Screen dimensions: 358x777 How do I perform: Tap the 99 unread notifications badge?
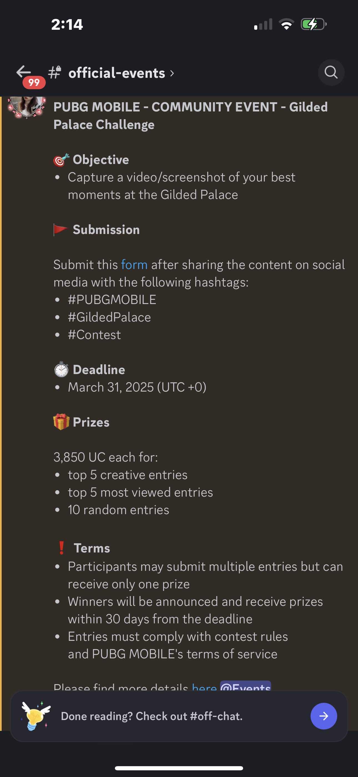(34, 82)
